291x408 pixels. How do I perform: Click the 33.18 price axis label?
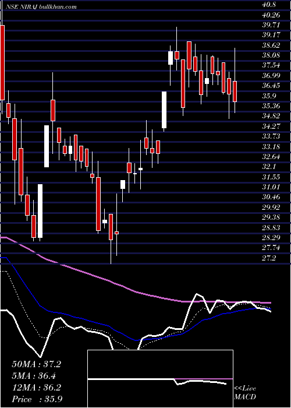tap(271, 147)
